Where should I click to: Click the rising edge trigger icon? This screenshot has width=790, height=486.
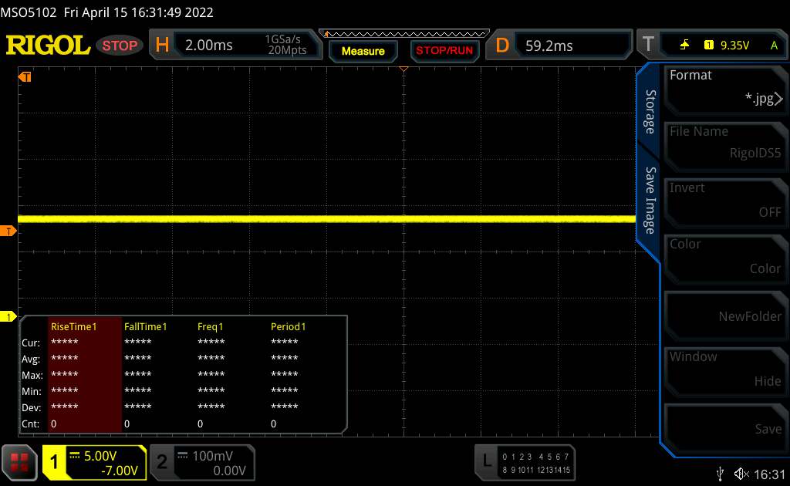coord(684,46)
